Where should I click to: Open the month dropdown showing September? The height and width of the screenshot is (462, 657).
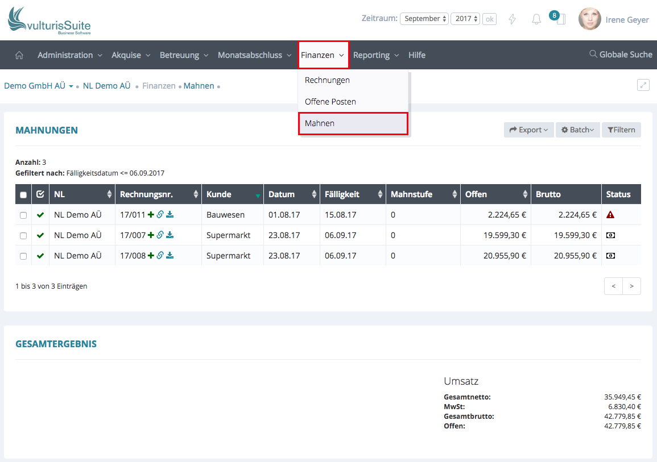424,19
